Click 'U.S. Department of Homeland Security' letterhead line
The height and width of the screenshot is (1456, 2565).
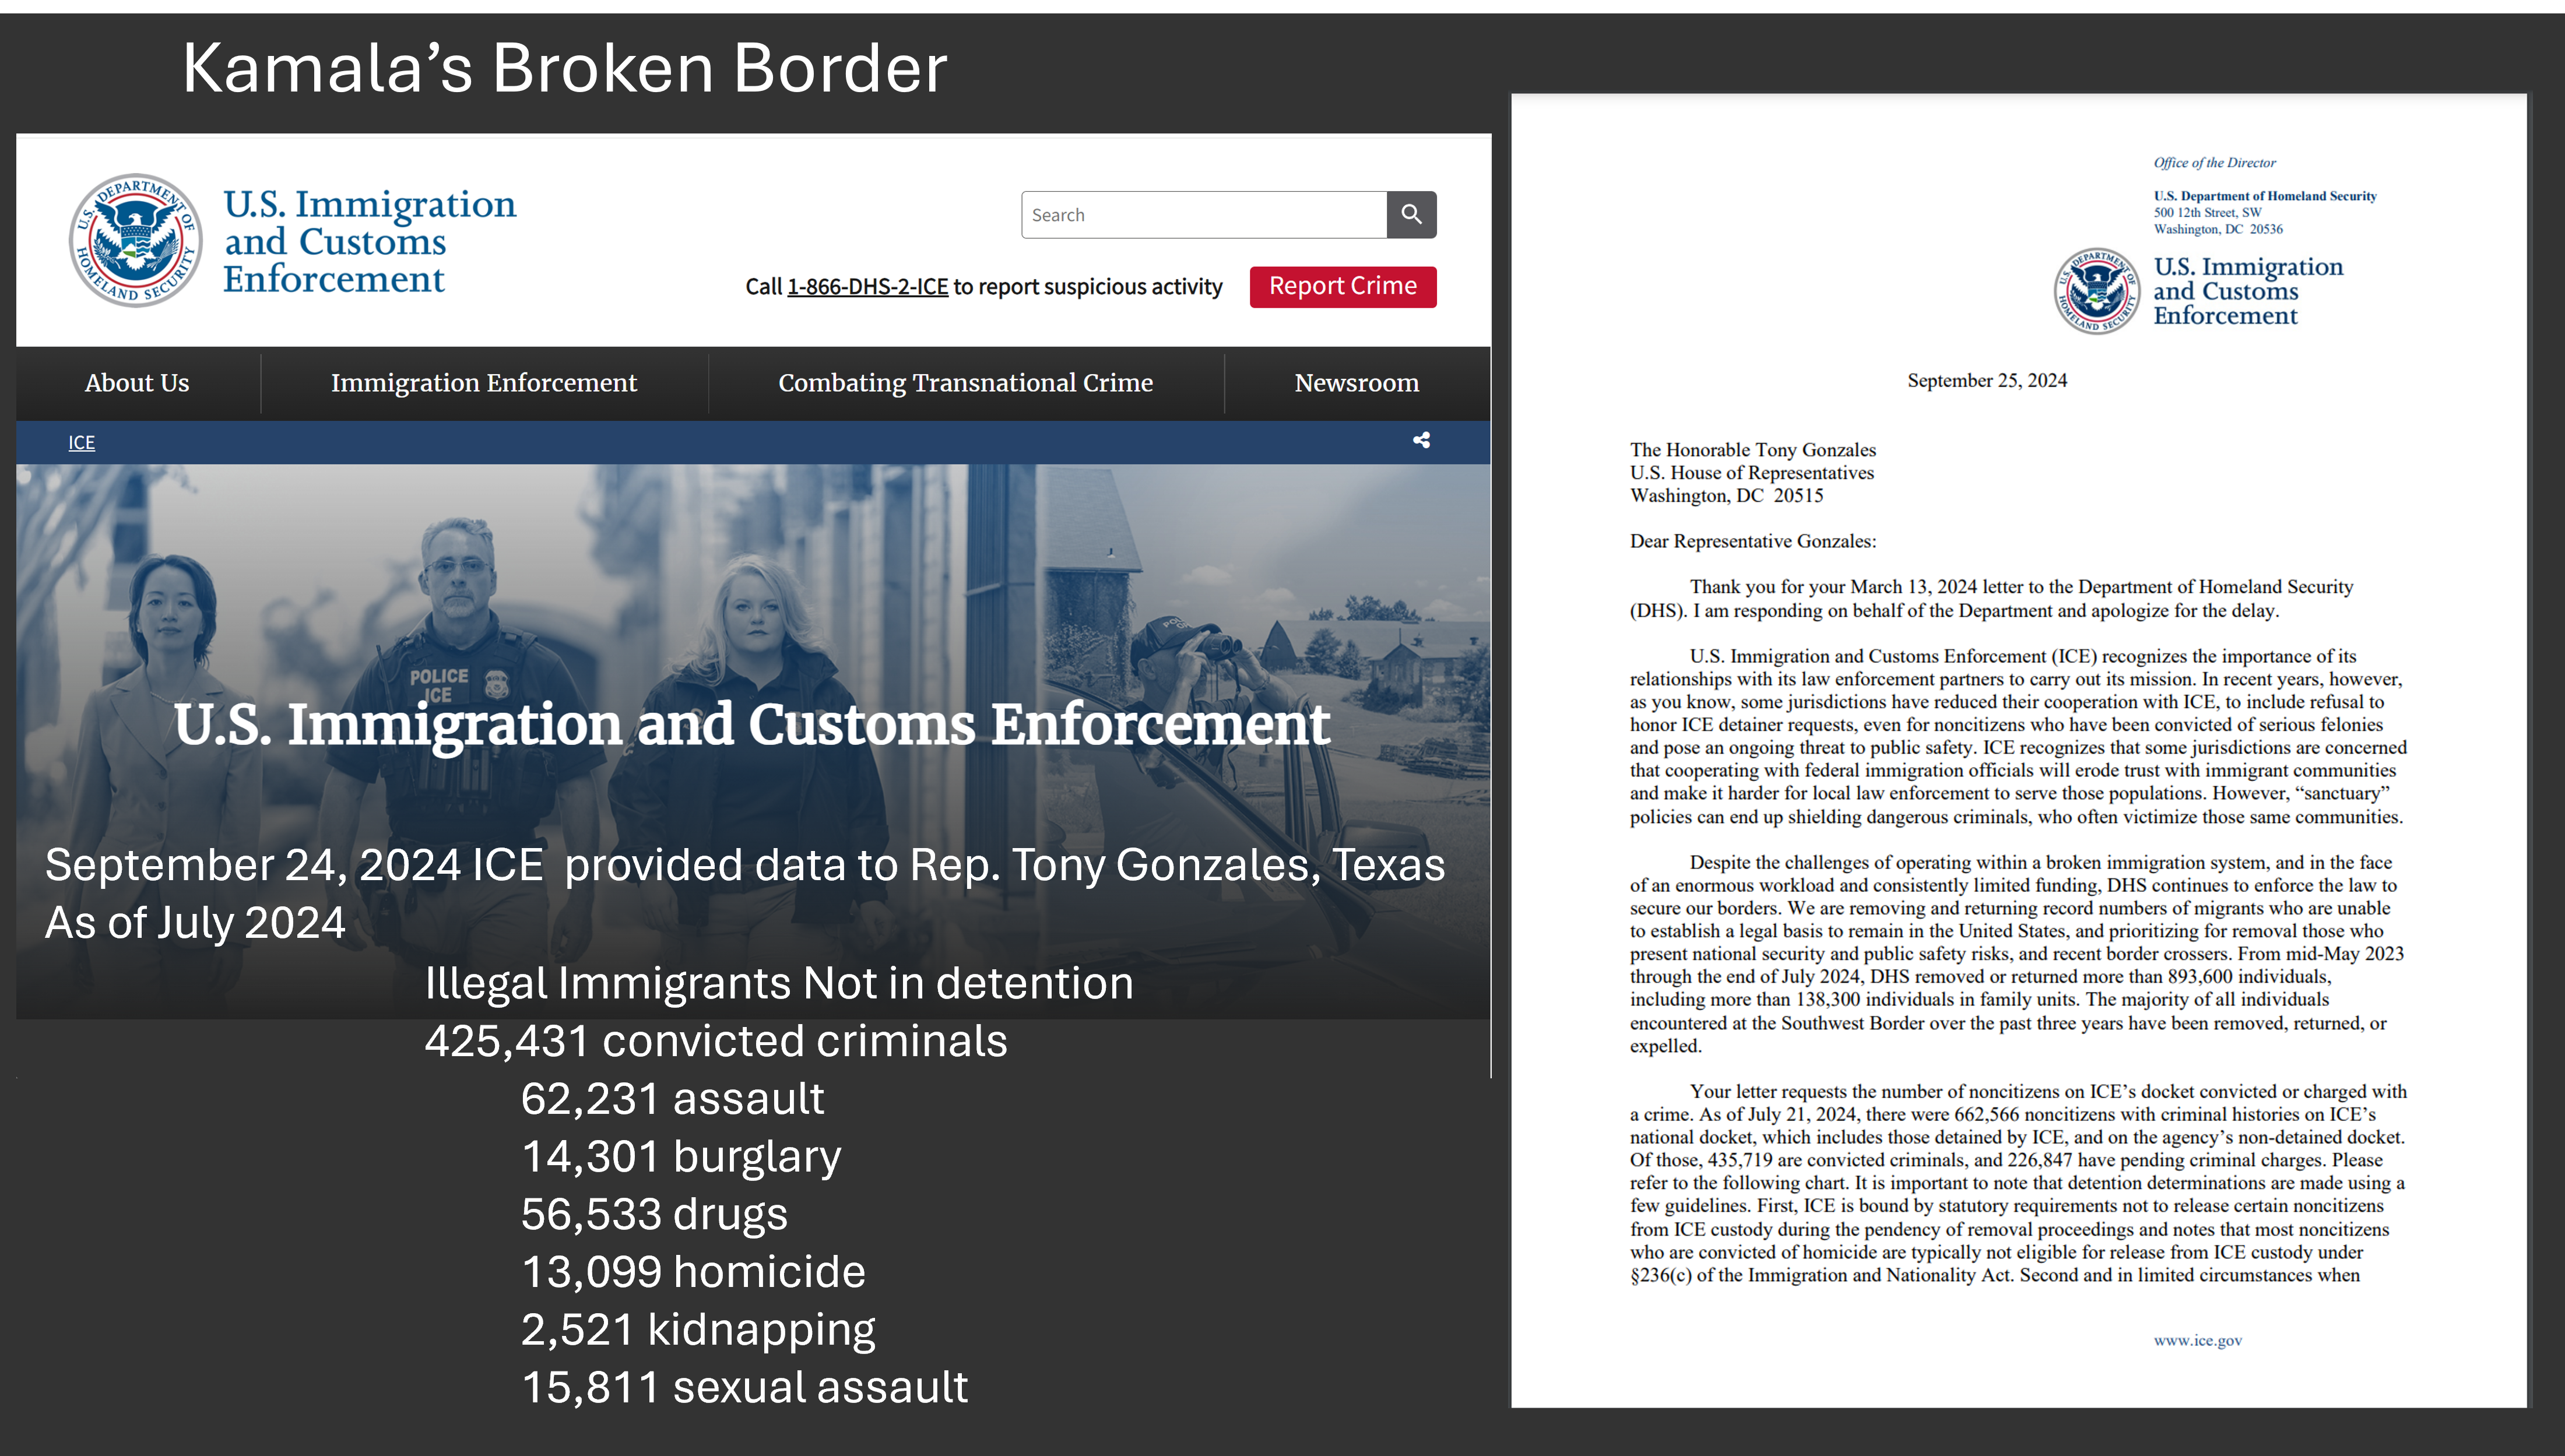2265,196
